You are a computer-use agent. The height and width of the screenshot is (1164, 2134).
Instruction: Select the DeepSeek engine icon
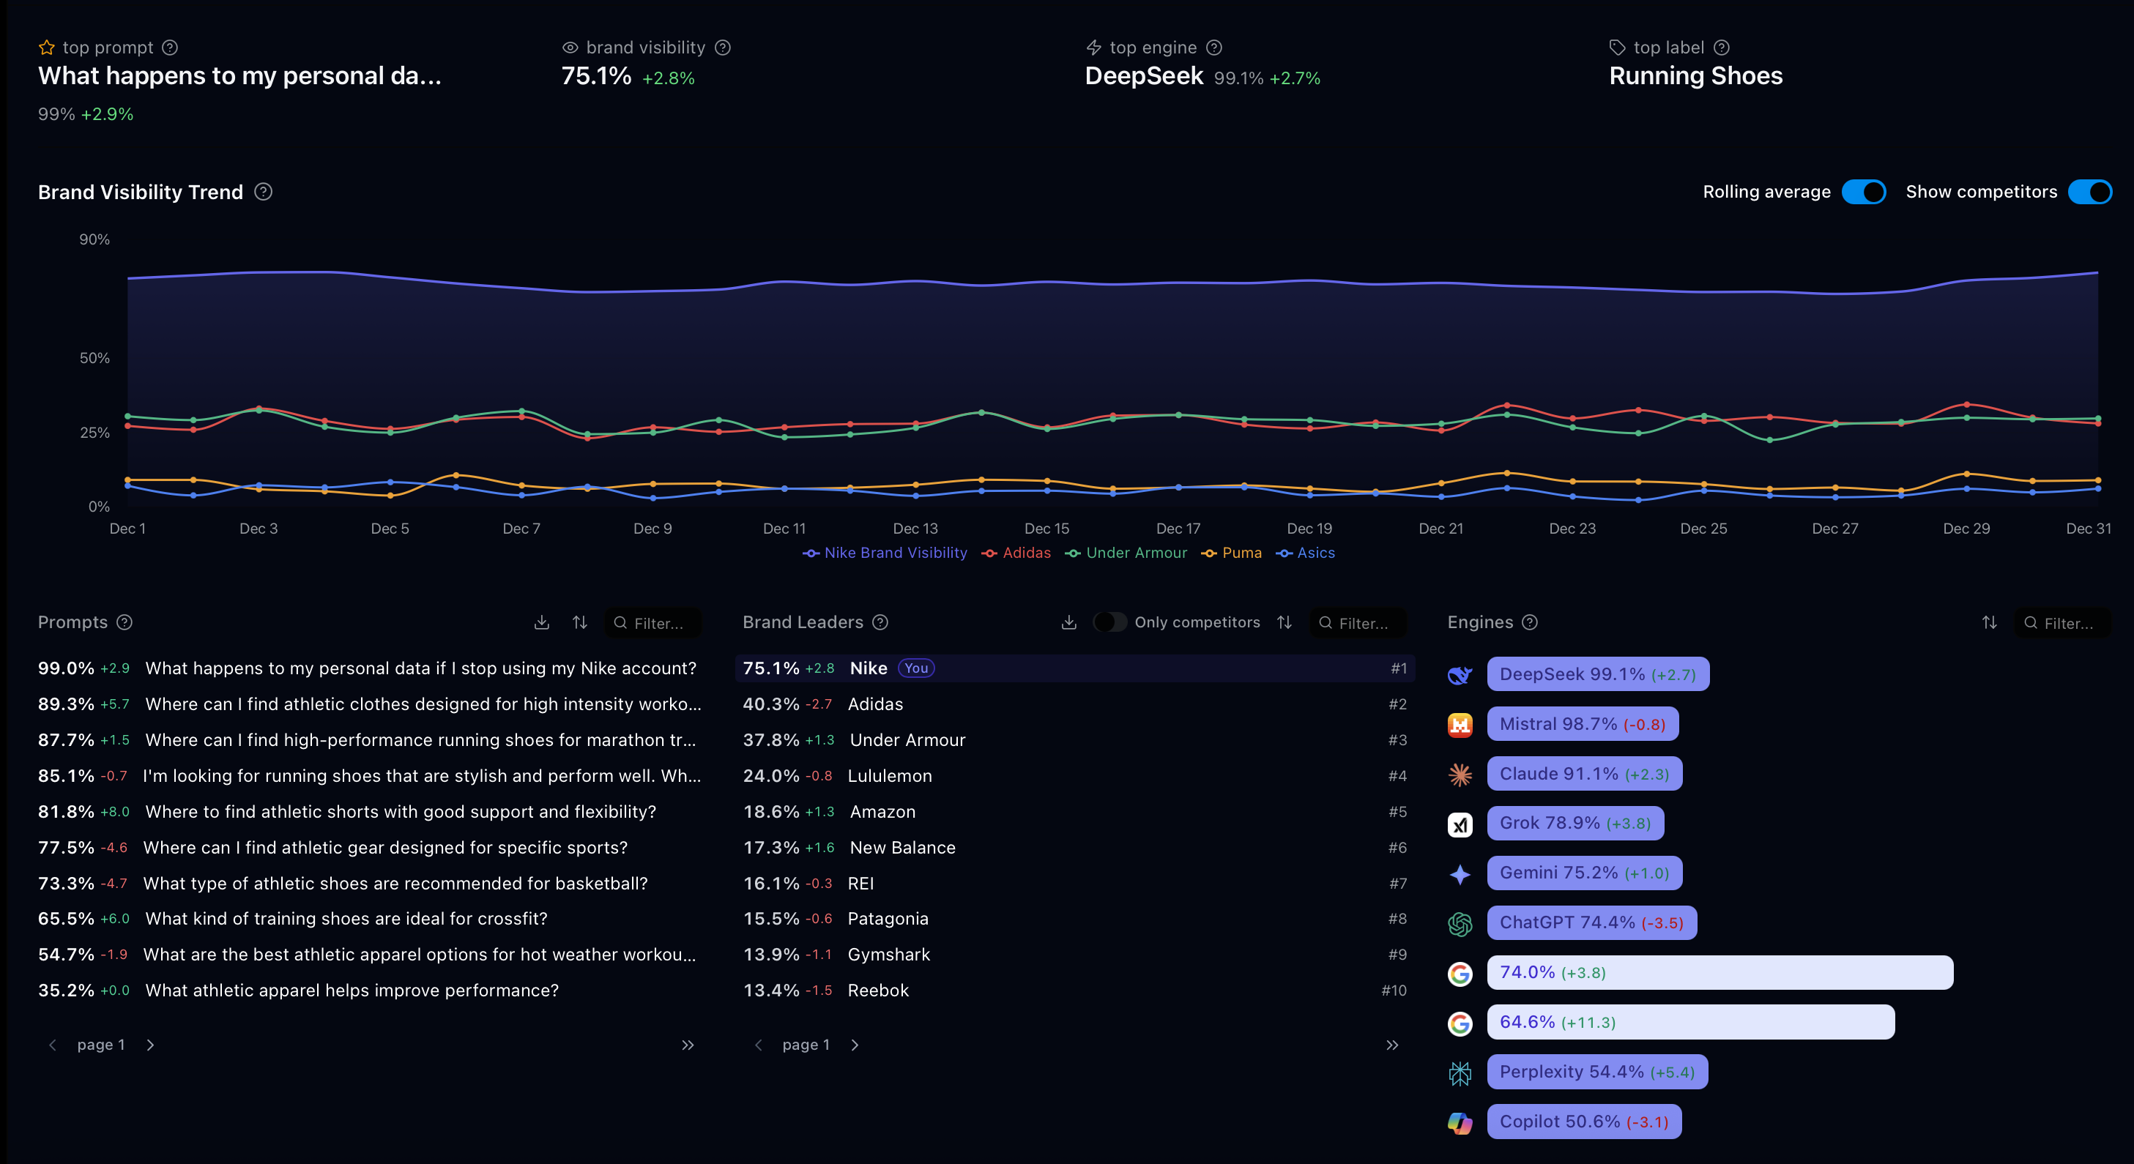click(1460, 675)
